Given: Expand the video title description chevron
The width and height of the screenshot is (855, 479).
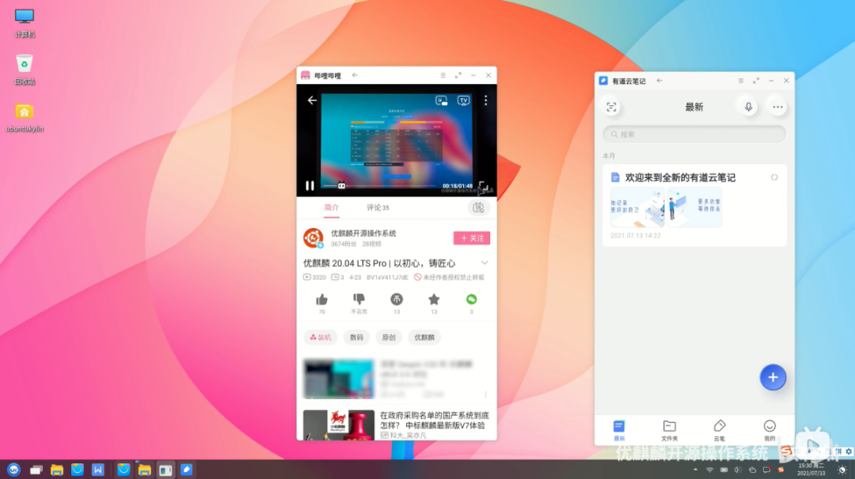Looking at the screenshot, I should point(484,263).
